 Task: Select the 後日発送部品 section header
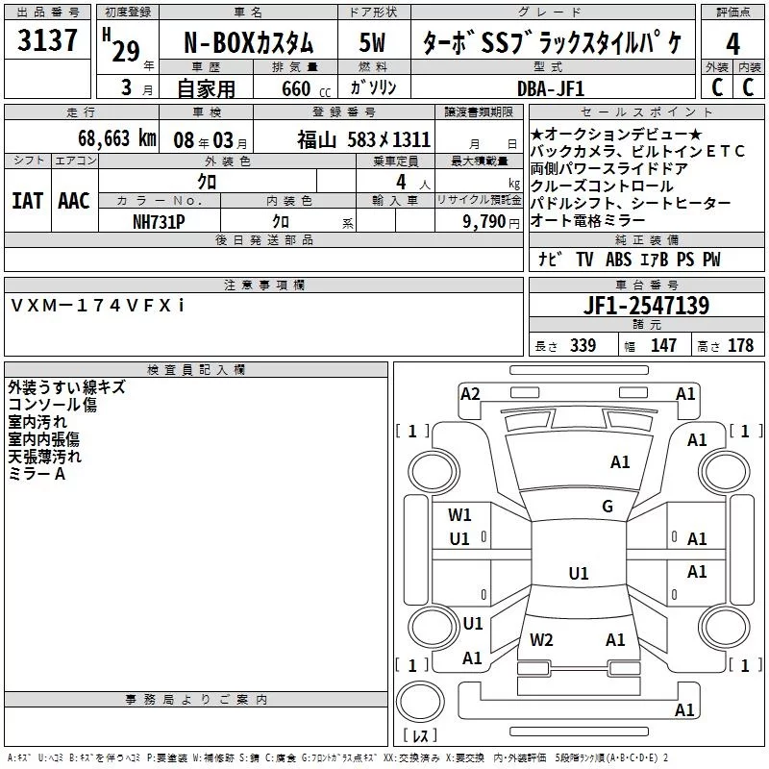[x=263, y=239]
